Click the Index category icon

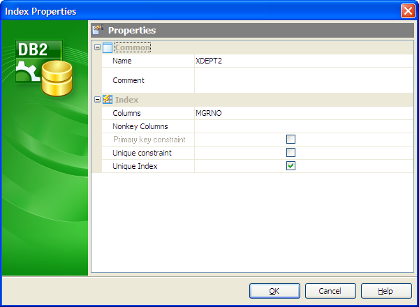tap(108, 100)
